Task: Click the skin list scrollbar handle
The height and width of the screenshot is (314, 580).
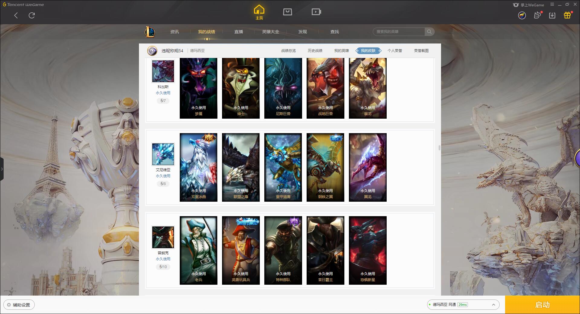Action: click(439, 148)
